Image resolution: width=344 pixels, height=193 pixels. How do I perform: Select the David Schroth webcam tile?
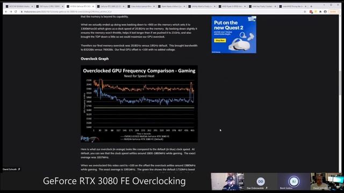pos(327,181)
